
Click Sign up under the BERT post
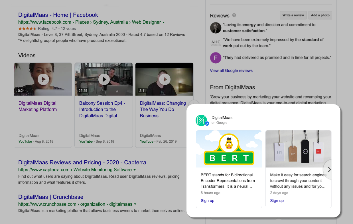pyautogui.click(x=207, y=201)
